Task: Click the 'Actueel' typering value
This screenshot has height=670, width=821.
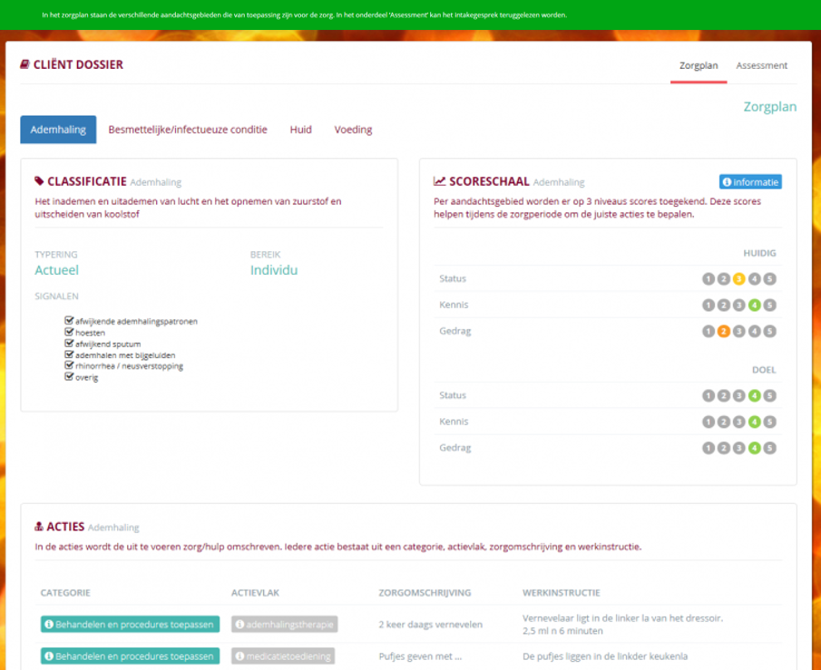Action: click(x=57, y=270)
